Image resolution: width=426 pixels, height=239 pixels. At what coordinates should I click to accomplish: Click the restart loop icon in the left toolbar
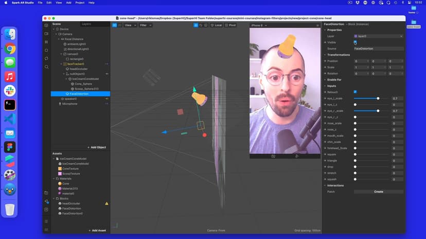coord(46,58)
